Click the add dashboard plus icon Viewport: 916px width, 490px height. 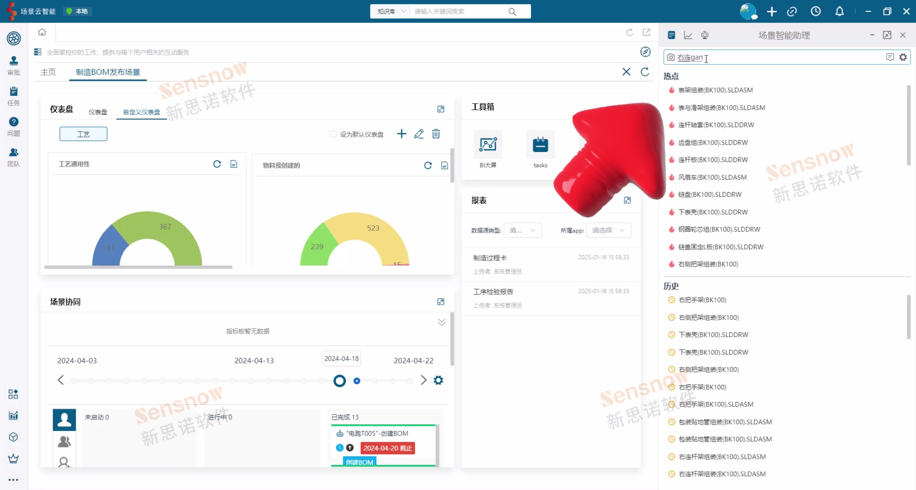401,134
